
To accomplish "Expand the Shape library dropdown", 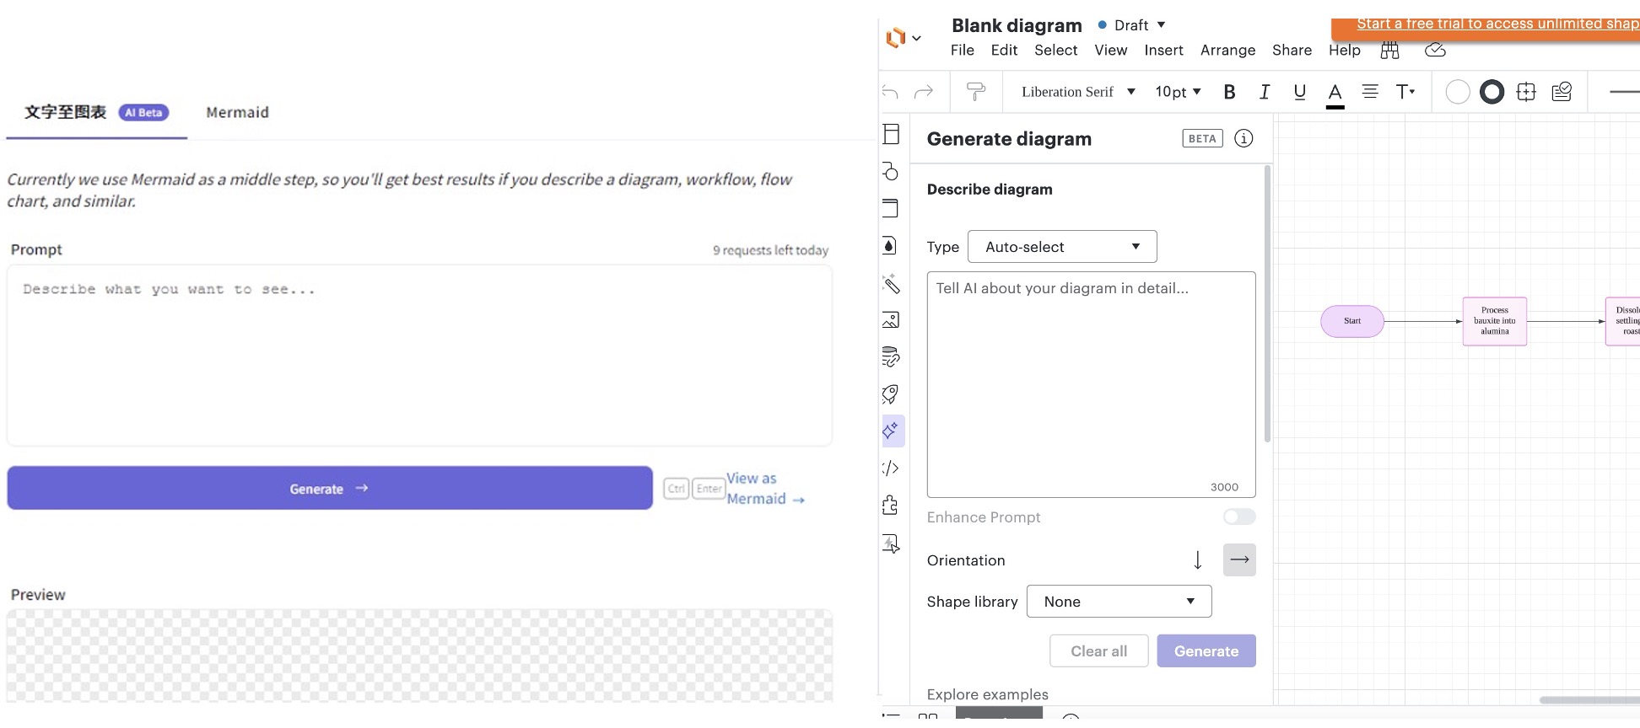I will (1118, 602).
